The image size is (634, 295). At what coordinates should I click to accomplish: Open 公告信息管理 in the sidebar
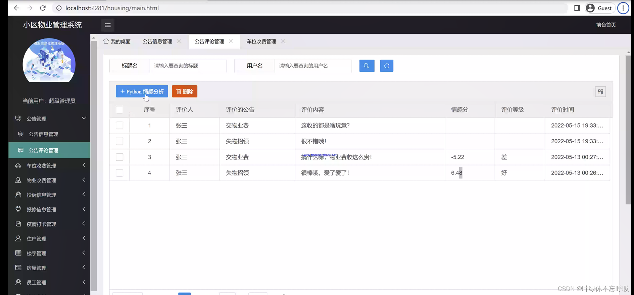pyautogui.click(x=49, y=134)
